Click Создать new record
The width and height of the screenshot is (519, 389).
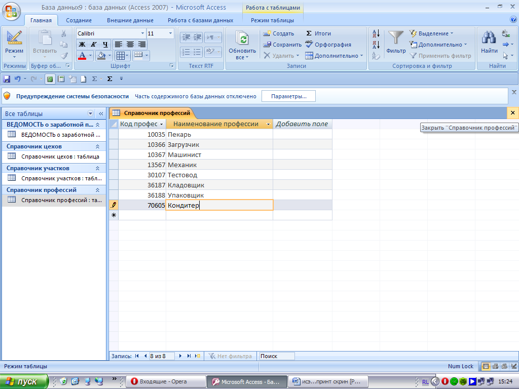point(279,33)
